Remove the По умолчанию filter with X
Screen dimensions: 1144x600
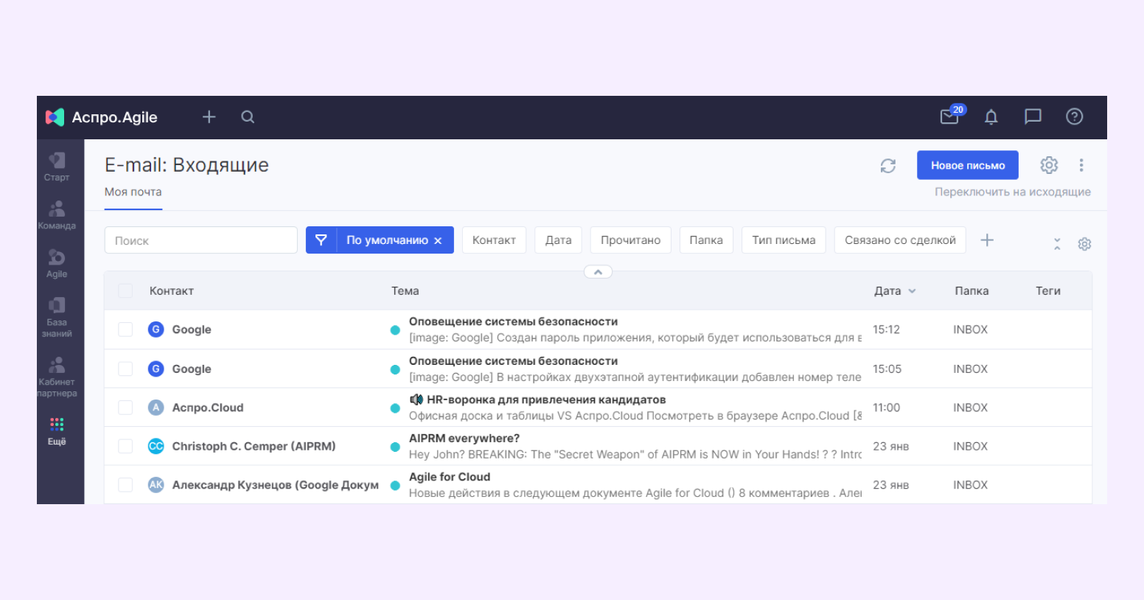(x=438, y=241)
